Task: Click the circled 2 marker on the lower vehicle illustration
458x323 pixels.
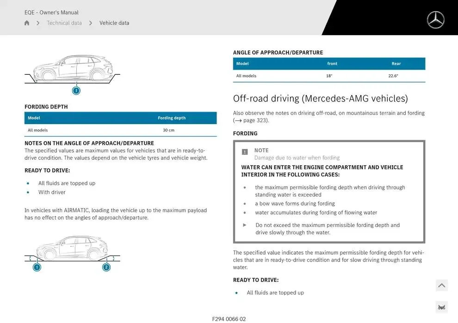Action: [106, 267]
